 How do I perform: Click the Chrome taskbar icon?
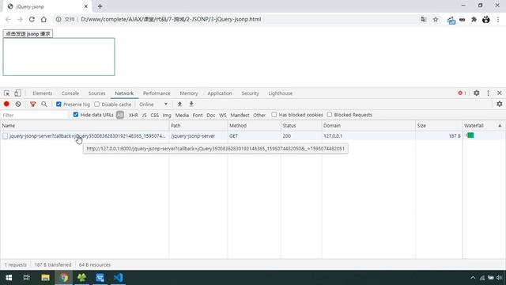click(x=63, y=278)
